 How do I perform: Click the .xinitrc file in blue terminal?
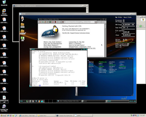pos(121,62)
